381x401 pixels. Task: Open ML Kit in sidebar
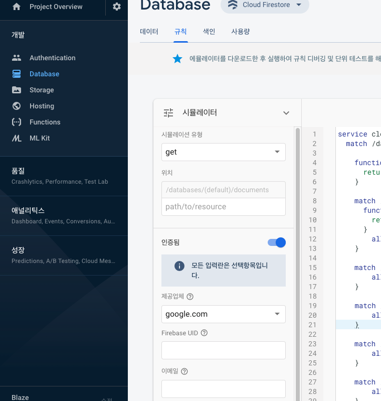[x=40, y=138]
